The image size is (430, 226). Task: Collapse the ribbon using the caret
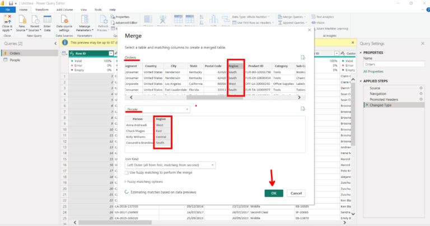[423, 9]
